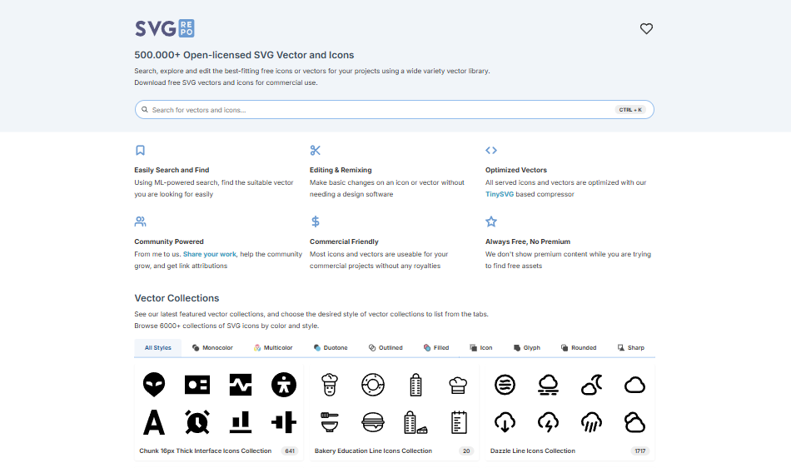
Task: Click the bookmark icon above Easily Search
Action: tap(140, 150)
